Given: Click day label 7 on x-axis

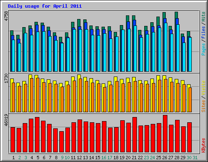Looking at the screenshot, I should point(50,158).
